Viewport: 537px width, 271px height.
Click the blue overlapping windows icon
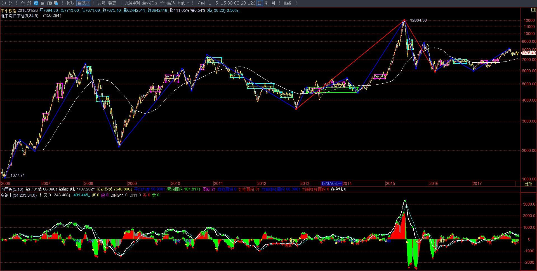56,3
